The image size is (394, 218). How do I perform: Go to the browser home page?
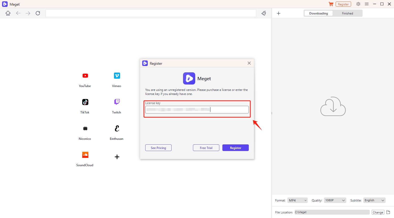click(8, 13)
